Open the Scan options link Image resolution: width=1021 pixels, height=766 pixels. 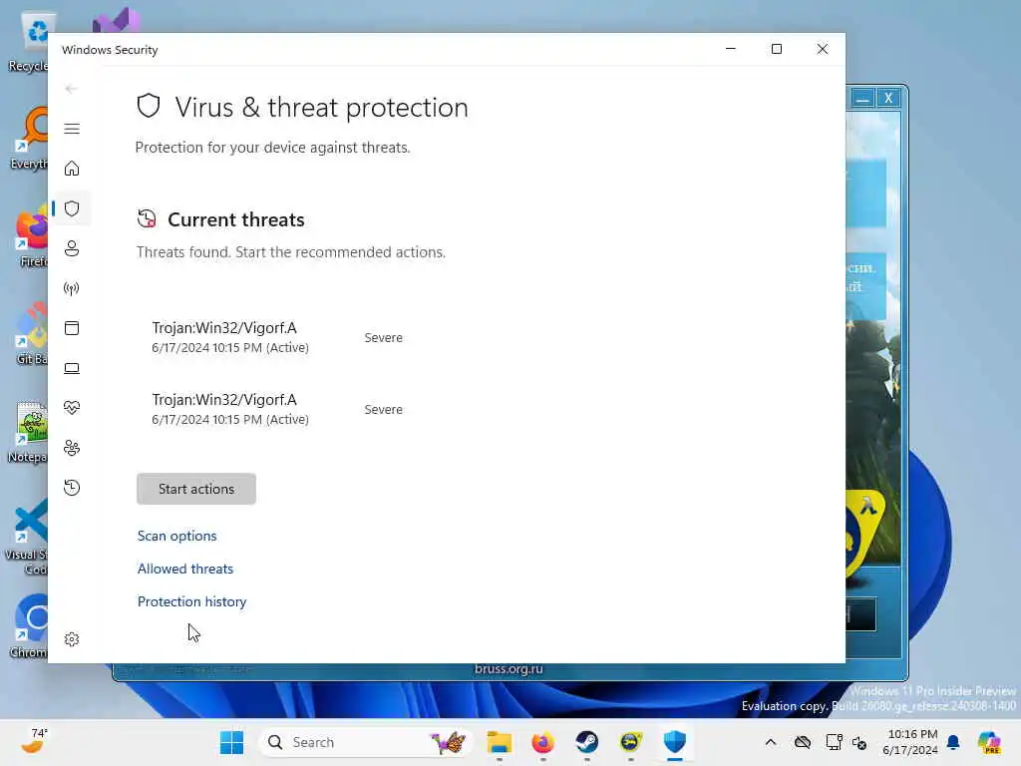coord(177,536)
